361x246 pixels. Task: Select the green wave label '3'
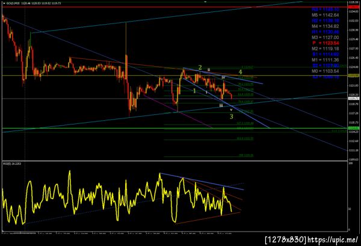[x=232, y=117]
